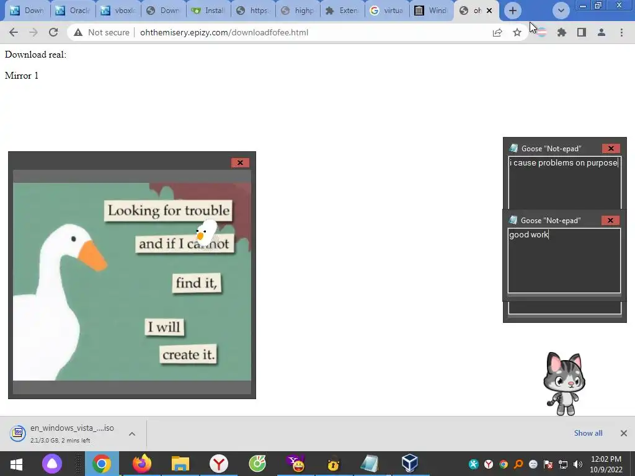The height and width of the screenshot is (476, 635).
Task: Toggle the browser side panel
Action: [582, 32]
